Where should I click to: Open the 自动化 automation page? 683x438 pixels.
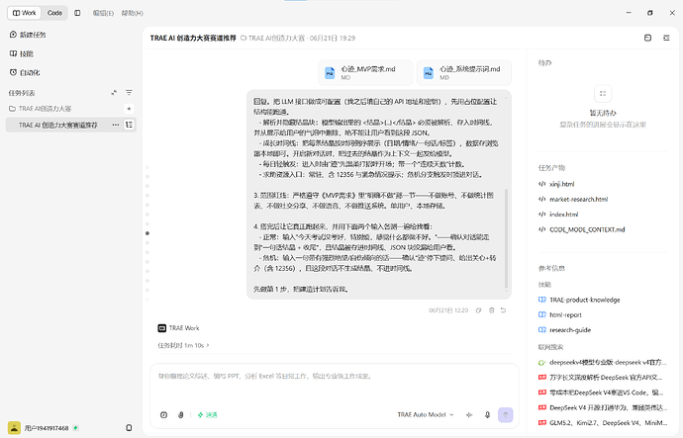(25, 72)
